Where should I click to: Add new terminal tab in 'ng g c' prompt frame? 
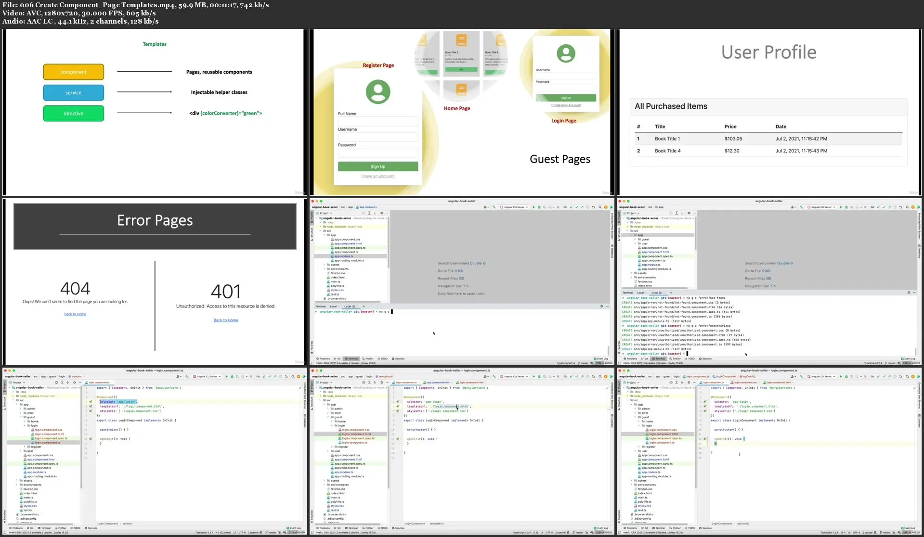364,307
